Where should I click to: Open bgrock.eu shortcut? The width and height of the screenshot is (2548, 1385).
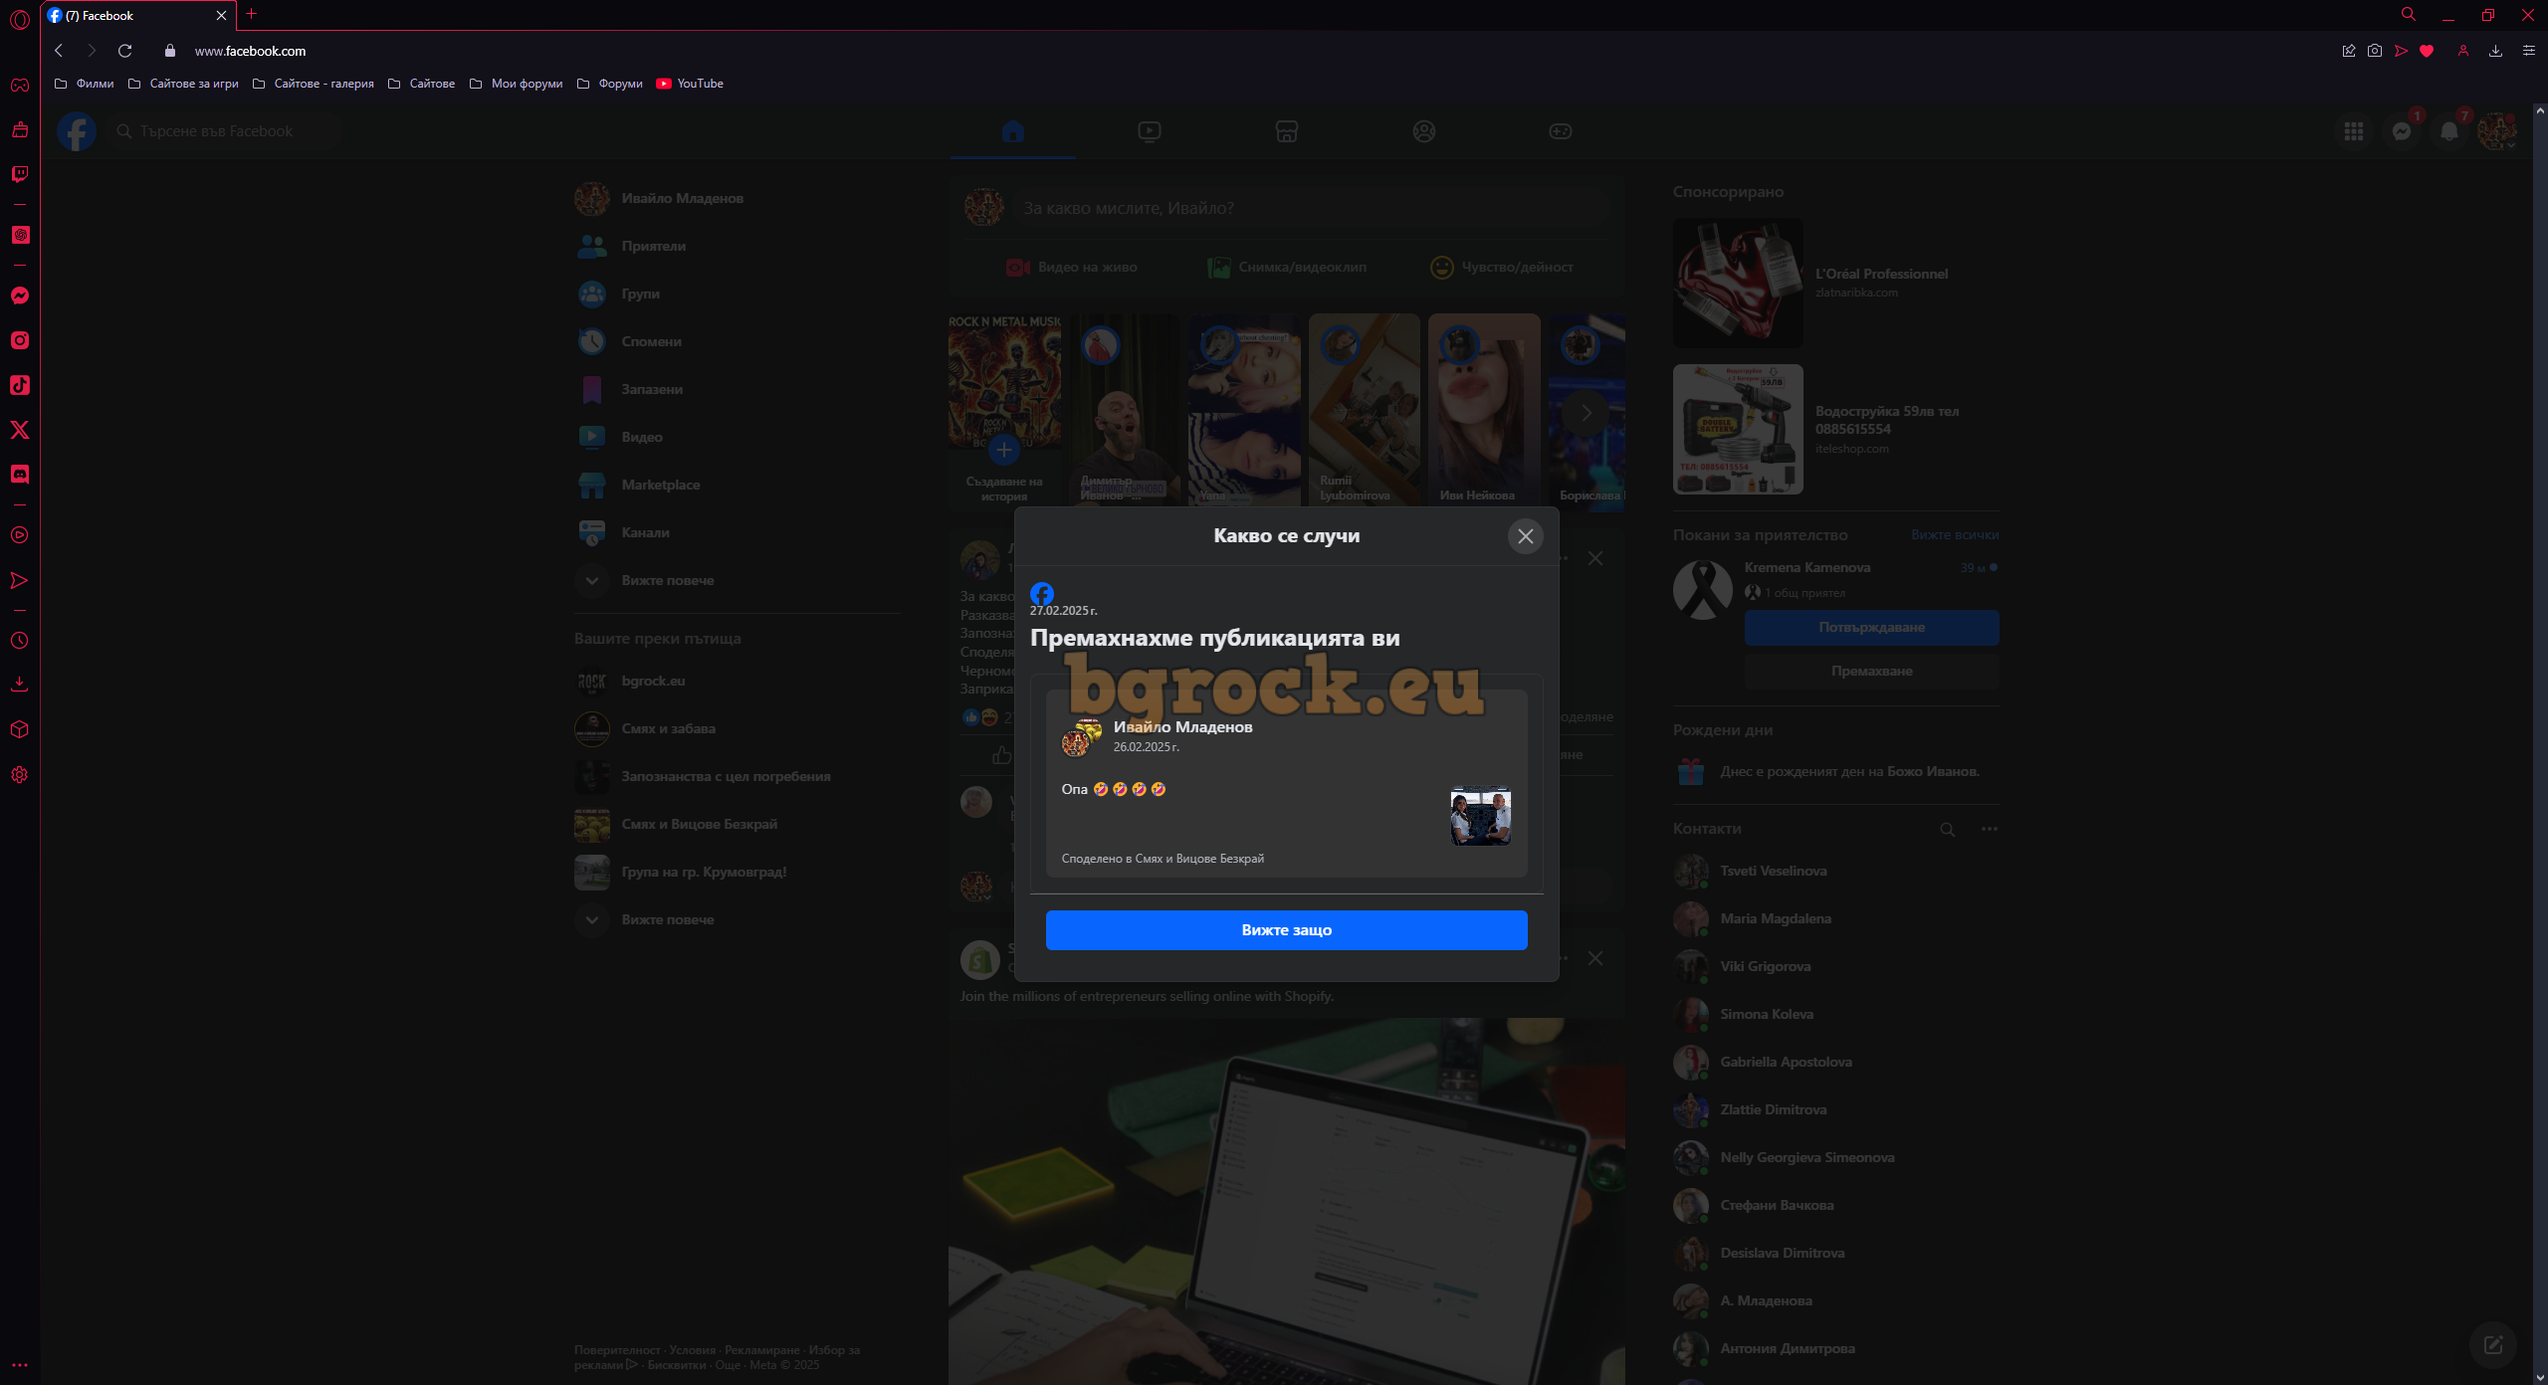[x=737, y=681]
